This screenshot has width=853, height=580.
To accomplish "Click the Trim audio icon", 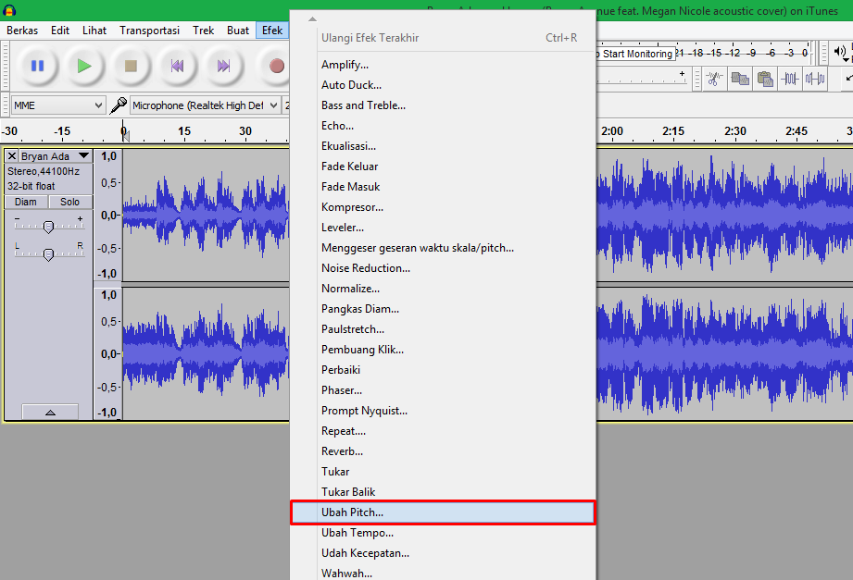I will (x=790, y=79).
